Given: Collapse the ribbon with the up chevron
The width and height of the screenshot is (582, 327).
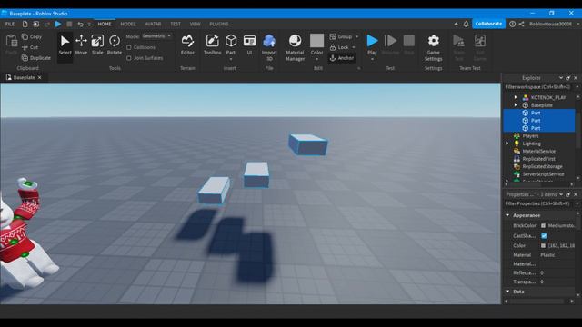Looking at the screenshot, I should click(x=456, y=24).
